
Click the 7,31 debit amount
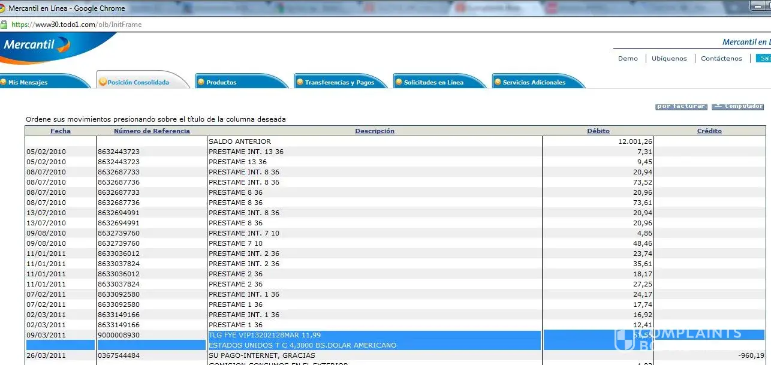click(x=644, y=152)
